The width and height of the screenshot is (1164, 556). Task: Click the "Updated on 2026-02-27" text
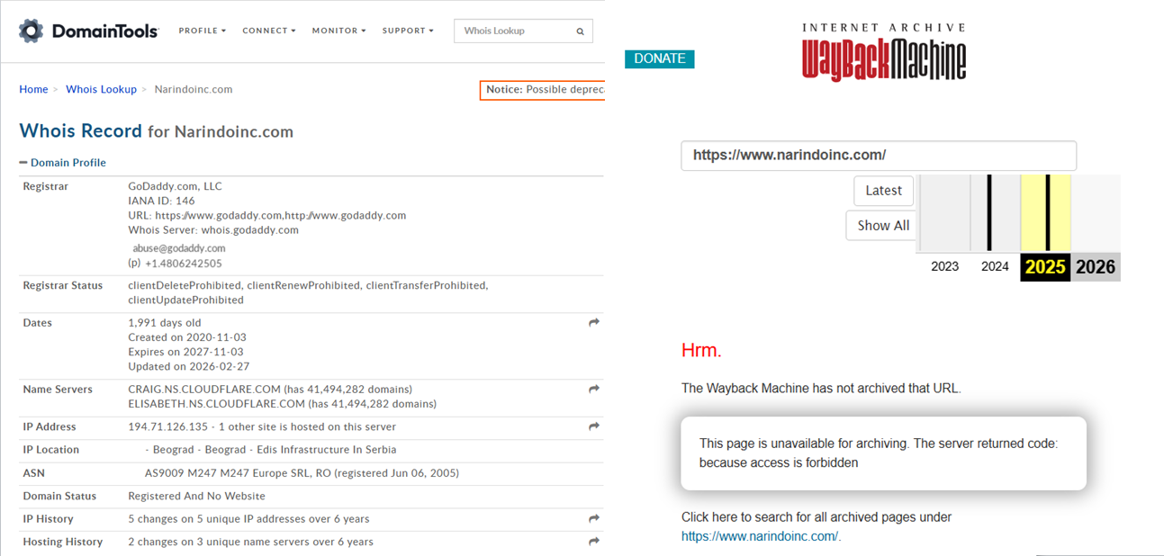tap(189, 366)
